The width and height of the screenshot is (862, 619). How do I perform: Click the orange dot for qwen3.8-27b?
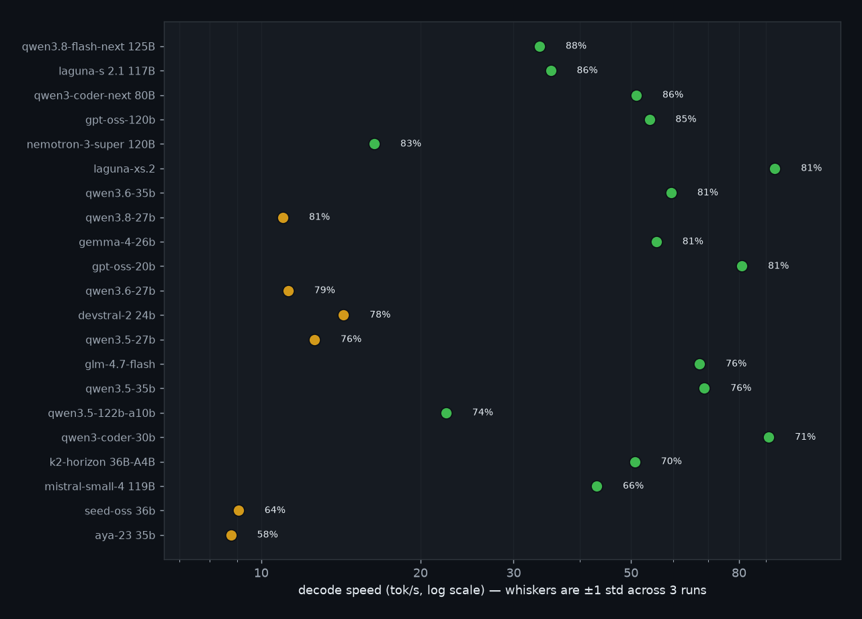pyautogui.click(x=283, y=218)
